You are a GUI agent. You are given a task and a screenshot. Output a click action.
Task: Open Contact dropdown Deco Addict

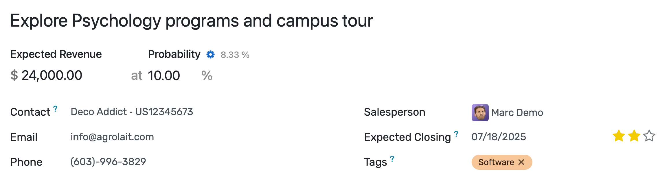[x=132, y=112]
